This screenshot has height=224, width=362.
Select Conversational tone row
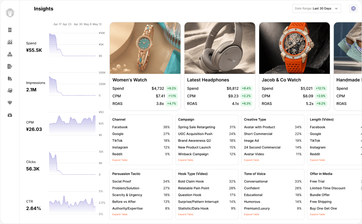pyautogui.click(x=273, y=182)
